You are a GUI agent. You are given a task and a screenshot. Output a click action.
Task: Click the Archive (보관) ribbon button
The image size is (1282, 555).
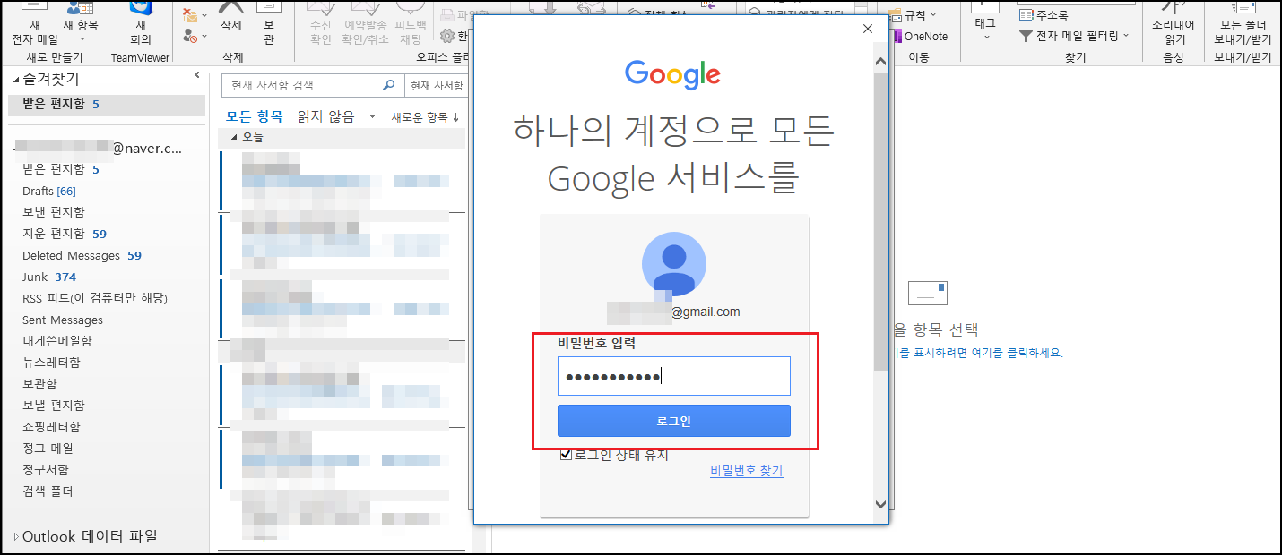[x=269, y=21]
